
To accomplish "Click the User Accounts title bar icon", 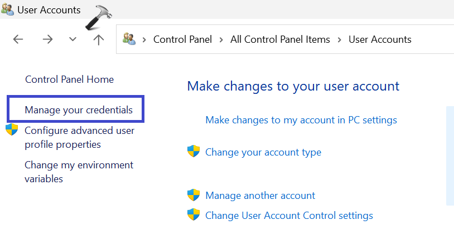I will (x=8, y=10).
